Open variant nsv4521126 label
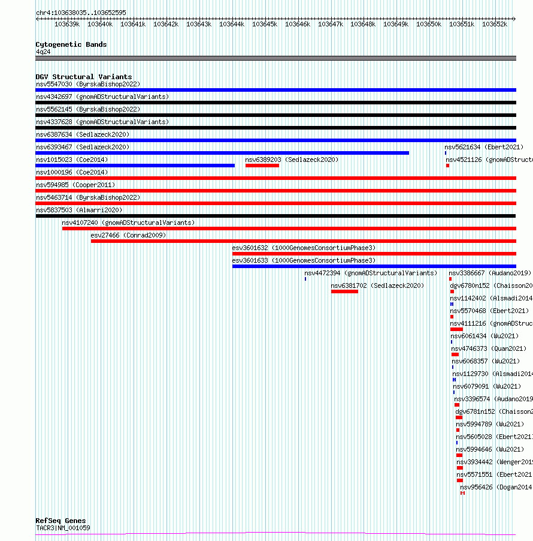Screen dimensions: 533x541 pos(489,160)
